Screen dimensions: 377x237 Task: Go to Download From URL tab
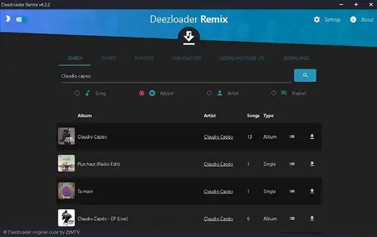(242, 58)
